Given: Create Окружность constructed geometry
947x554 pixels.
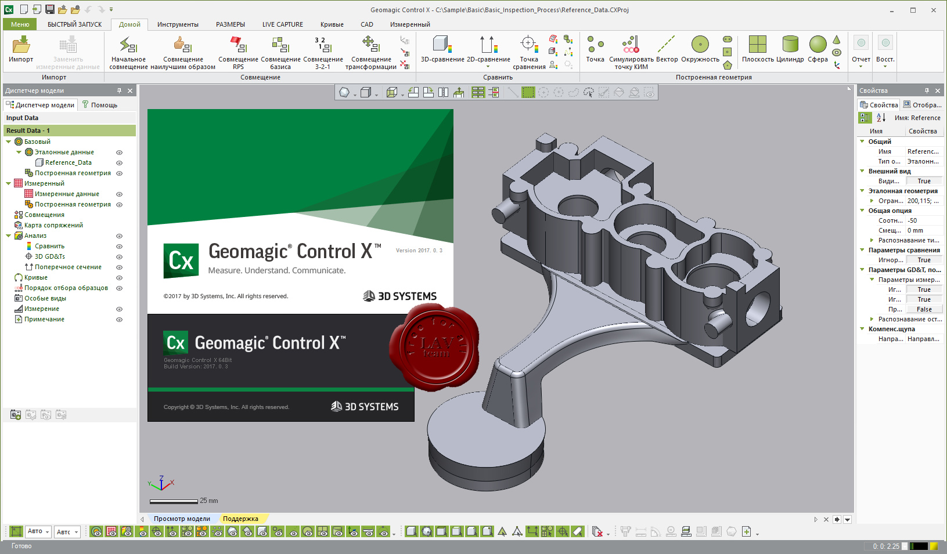Looking at the screenshot, I should click(700, 49).
